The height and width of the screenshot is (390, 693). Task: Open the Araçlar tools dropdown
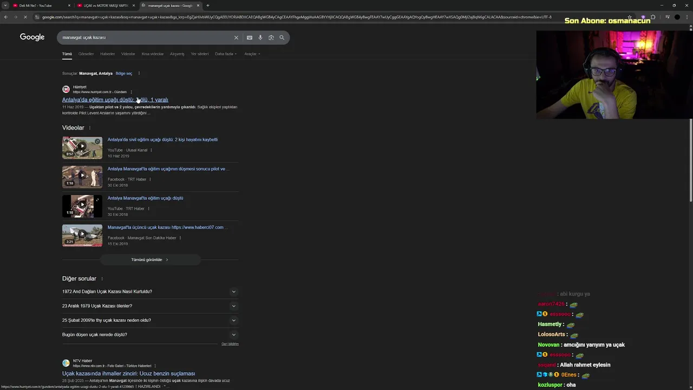(x=252, y=54)
